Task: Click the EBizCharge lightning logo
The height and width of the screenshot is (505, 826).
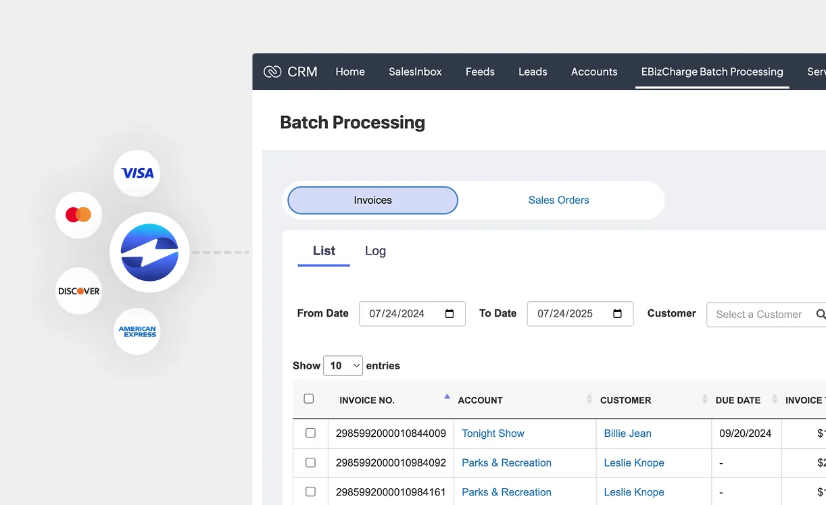Action: click(x=149, y=252)
